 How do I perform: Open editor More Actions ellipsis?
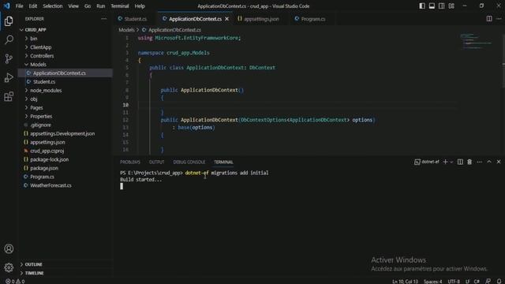[x=499, y=19]
